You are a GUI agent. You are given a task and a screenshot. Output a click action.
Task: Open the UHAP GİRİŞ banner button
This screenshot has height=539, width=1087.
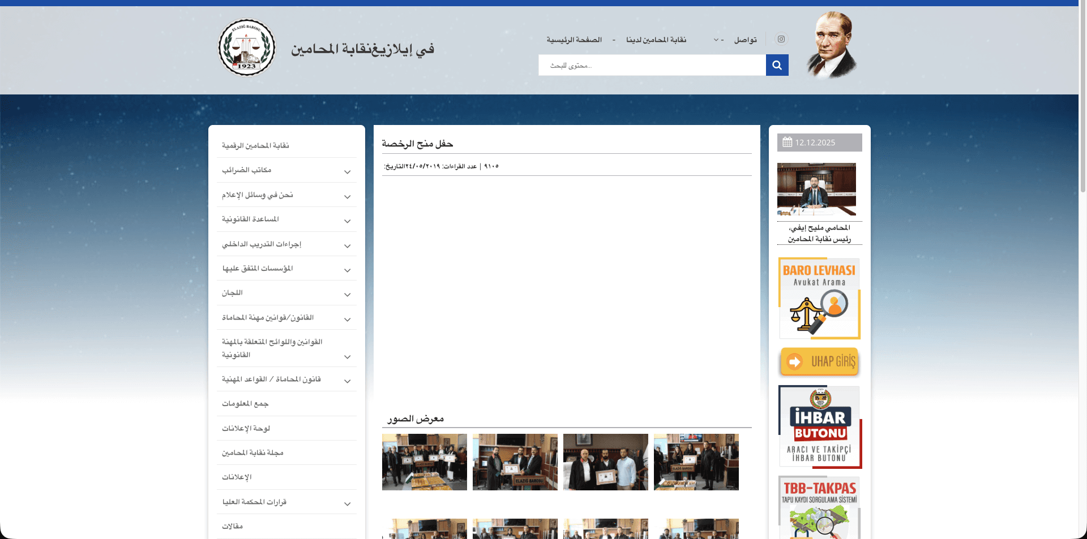819,361
